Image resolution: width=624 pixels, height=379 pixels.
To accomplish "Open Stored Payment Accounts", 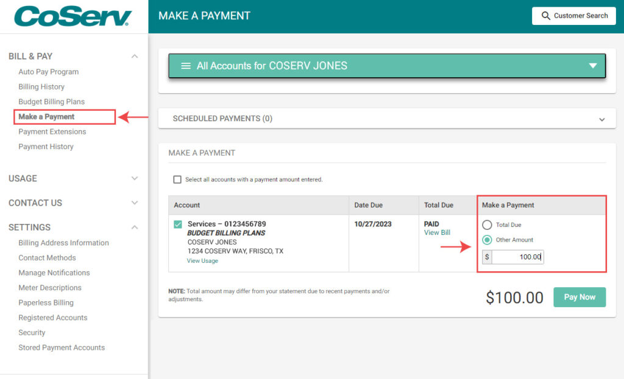I will [62, 347].
